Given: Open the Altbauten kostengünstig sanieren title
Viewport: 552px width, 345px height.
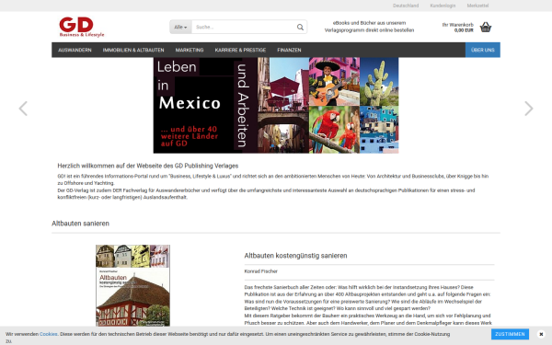Looking at the screenshot, I should [295, 256].
